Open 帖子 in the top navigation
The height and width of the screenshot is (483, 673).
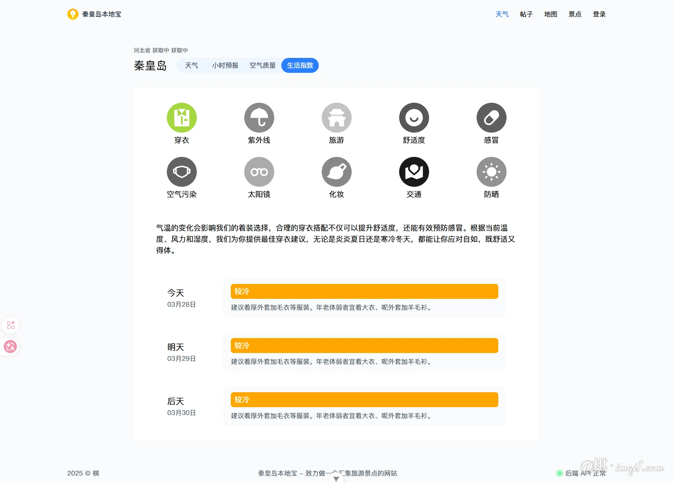click(526, 14)
